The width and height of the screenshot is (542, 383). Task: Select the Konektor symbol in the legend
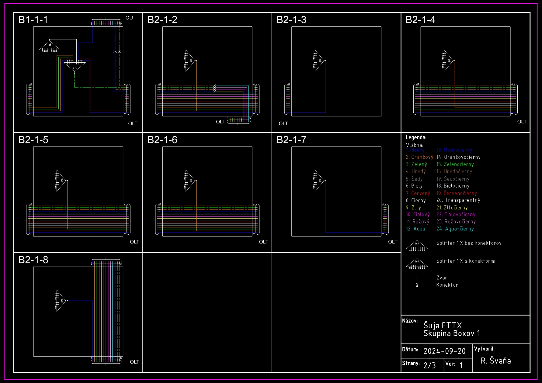[417, 285]
